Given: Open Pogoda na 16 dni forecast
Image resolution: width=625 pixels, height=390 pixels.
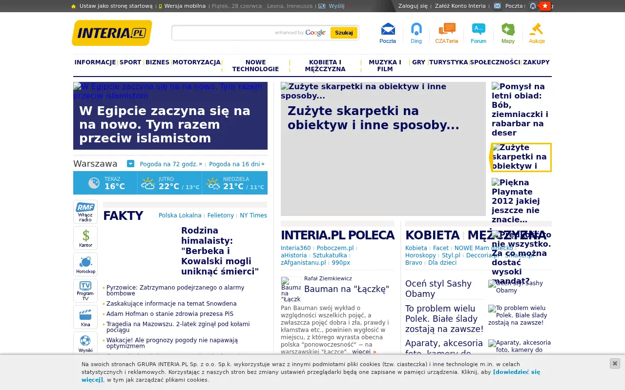Looking at the screenshot, I should tap(234, 164).
